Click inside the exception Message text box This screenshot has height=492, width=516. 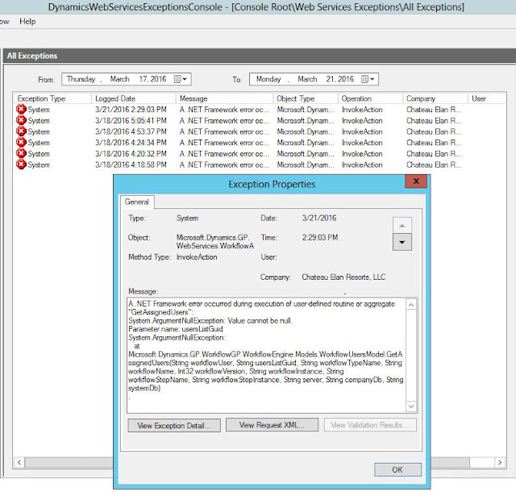tap(267, 356)
